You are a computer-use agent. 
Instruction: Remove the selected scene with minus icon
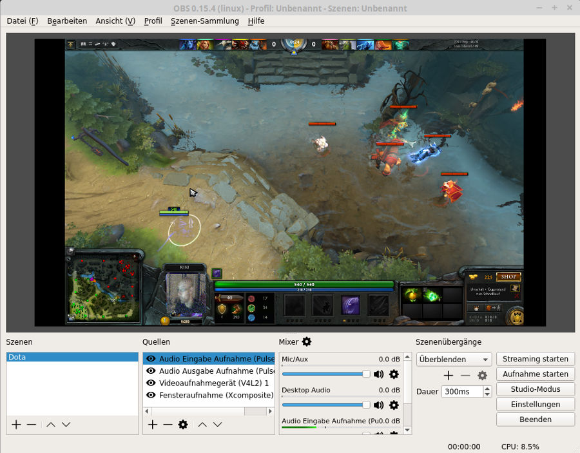(32, 425)
